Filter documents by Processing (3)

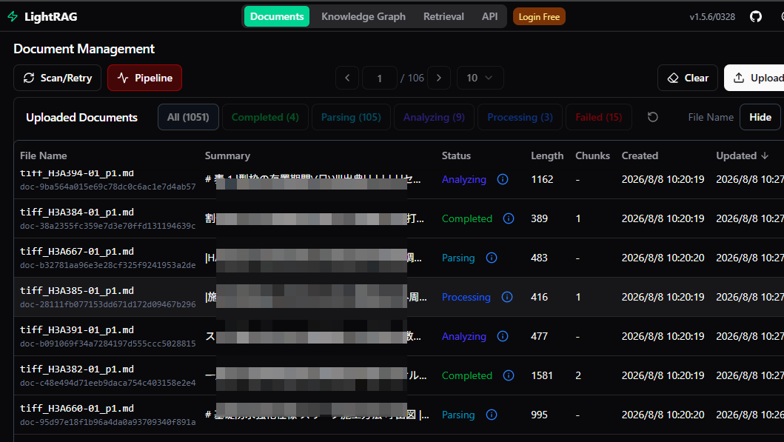click(x=520, y=117)
